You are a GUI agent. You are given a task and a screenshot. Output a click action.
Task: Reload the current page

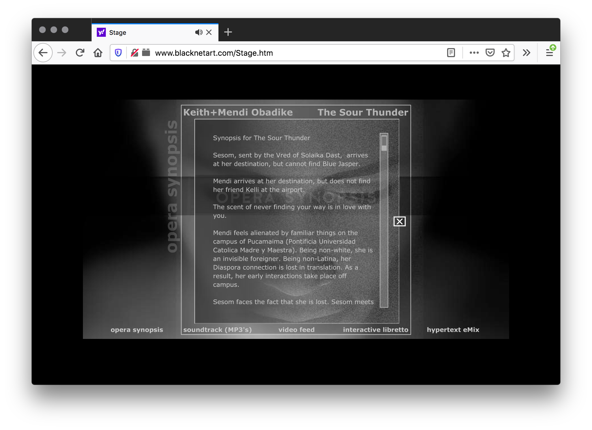tap(80, 53)
